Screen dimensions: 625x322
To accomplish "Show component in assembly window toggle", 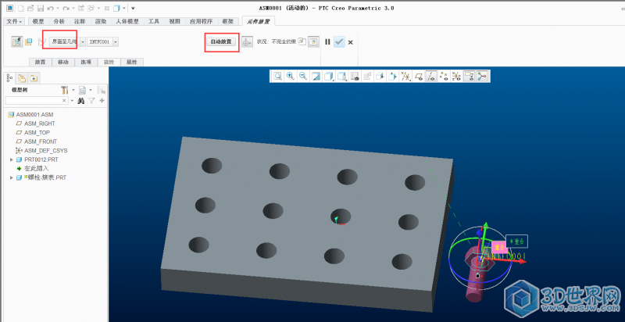I will coord(314,41).
